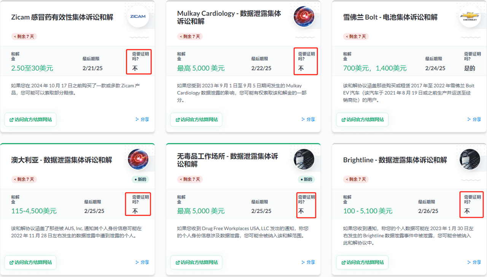Open 无毒品工作场所 数据泄露集体诉讼和解 title
The image size is (487, 277).
228,160
